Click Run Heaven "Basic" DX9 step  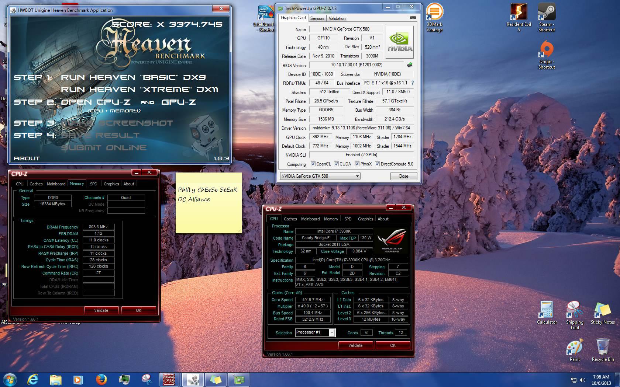[133, 77]
